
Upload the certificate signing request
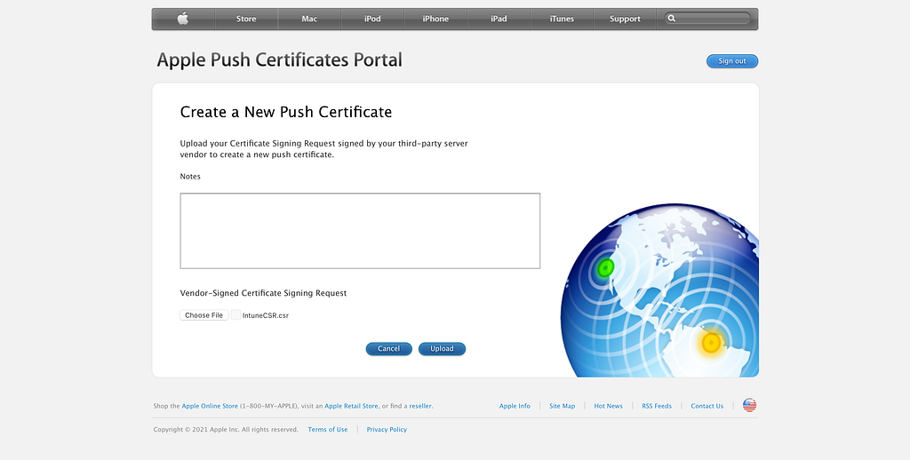click(442, 349)
